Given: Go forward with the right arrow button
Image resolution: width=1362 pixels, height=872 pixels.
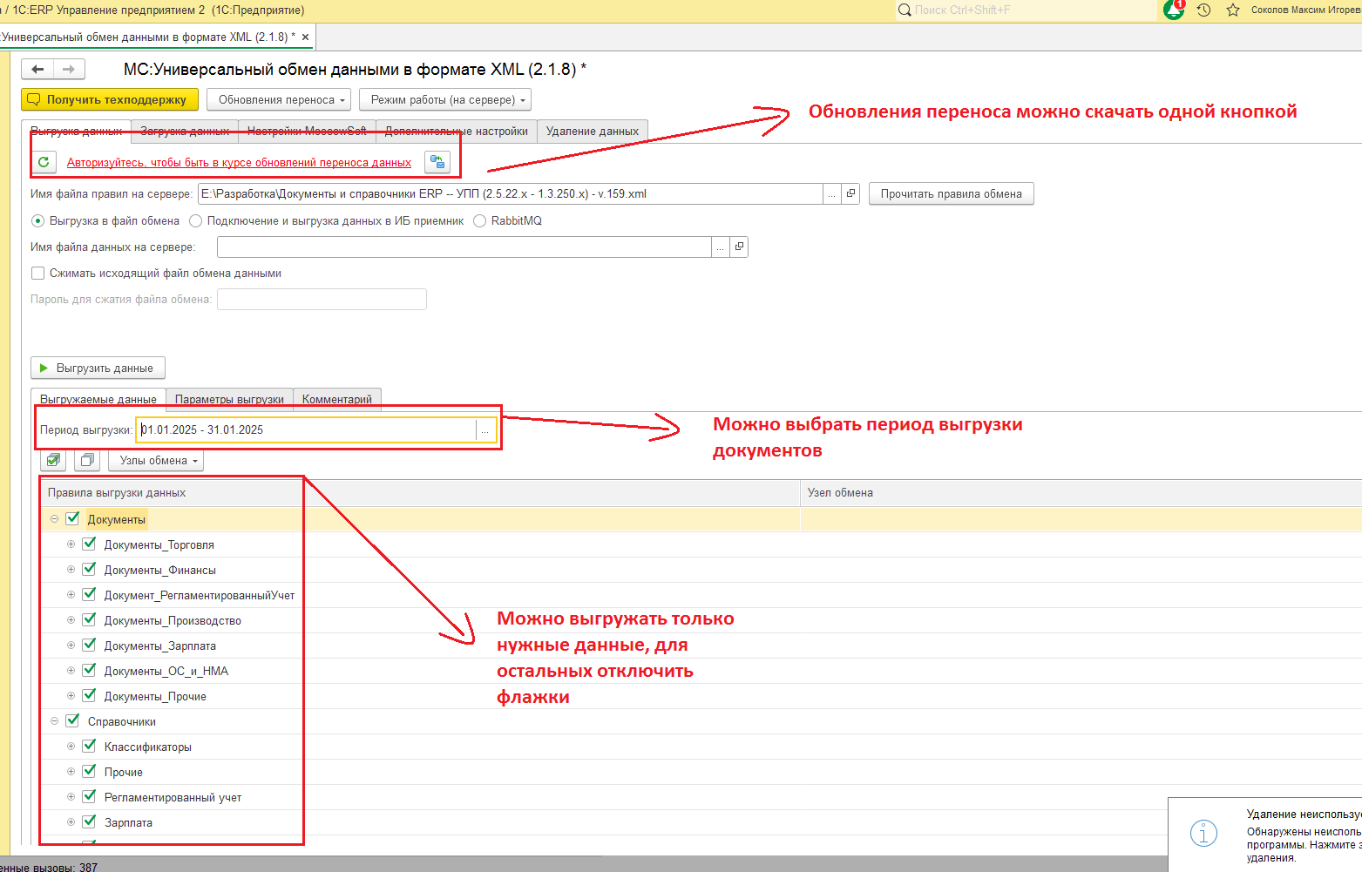Looking at the screenshot, I should (x=69, y=69).
